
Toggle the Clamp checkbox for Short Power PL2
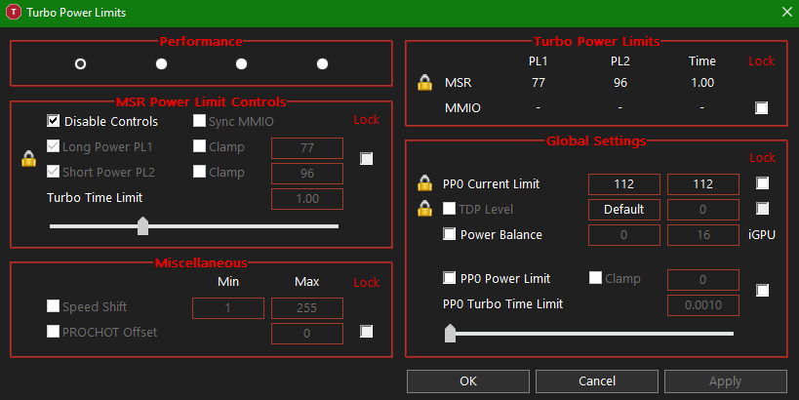199,171
